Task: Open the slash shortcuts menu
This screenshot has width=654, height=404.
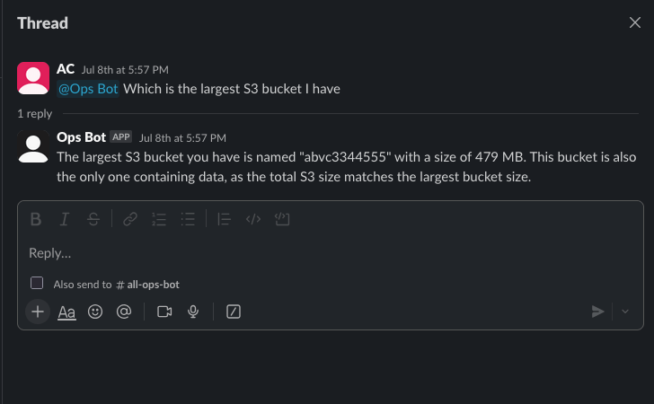Action: pyautogui.click(x=234, y=312)
